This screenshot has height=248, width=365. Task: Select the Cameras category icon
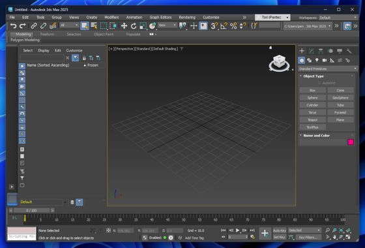point(325,60)
